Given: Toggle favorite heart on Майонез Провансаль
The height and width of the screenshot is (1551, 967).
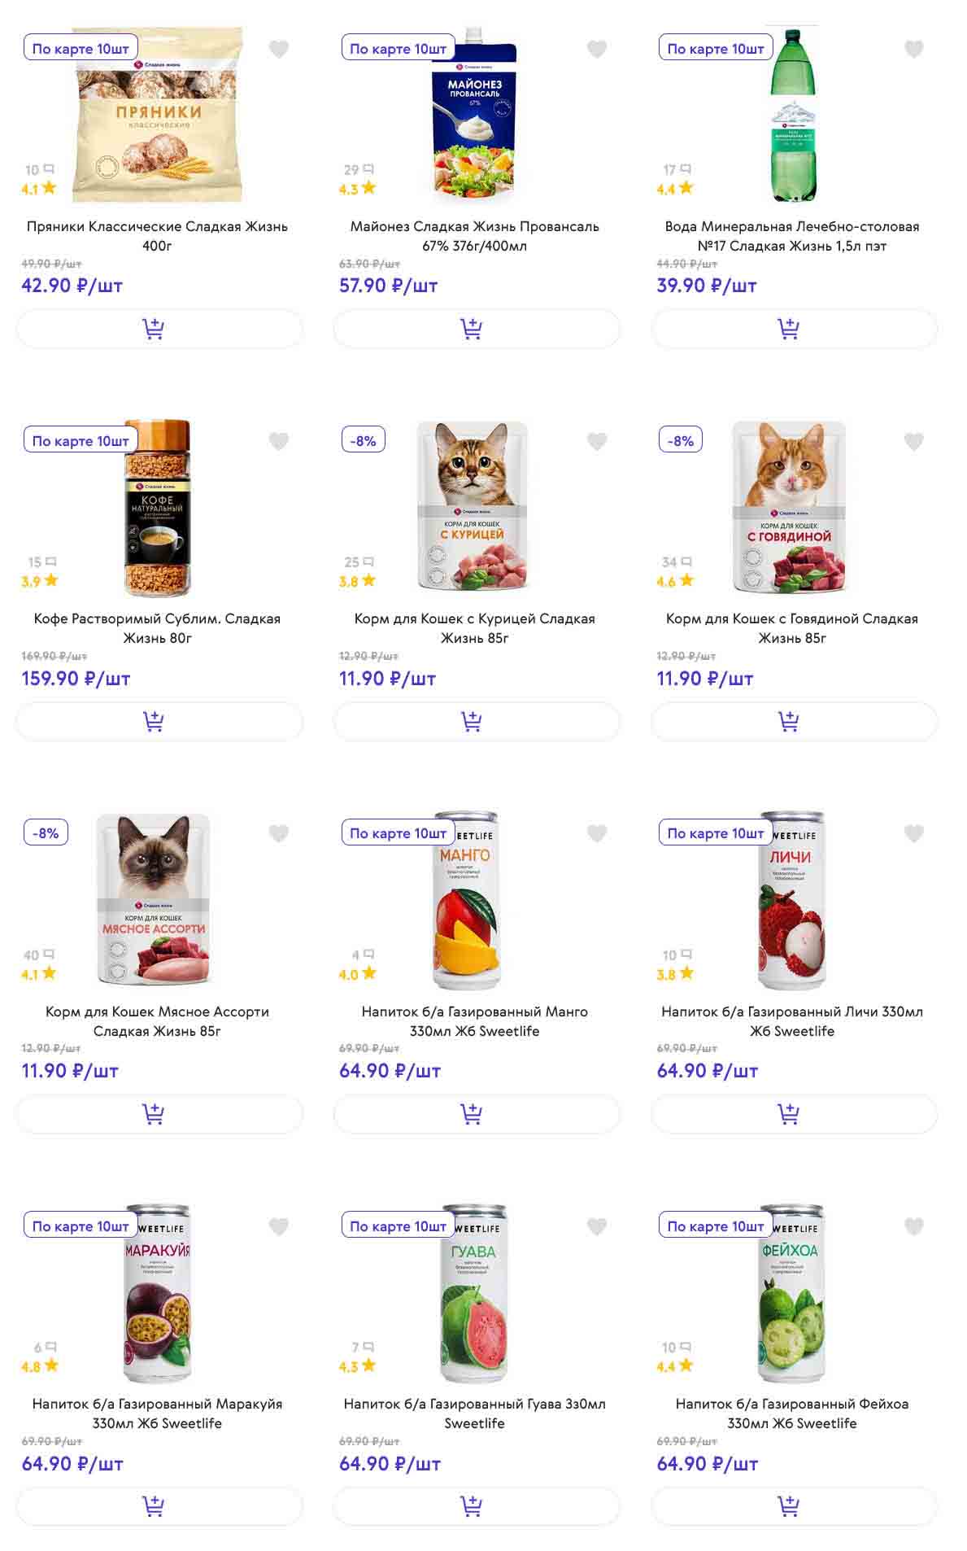Looking at the screenshot, I should [x=597, y=50].
